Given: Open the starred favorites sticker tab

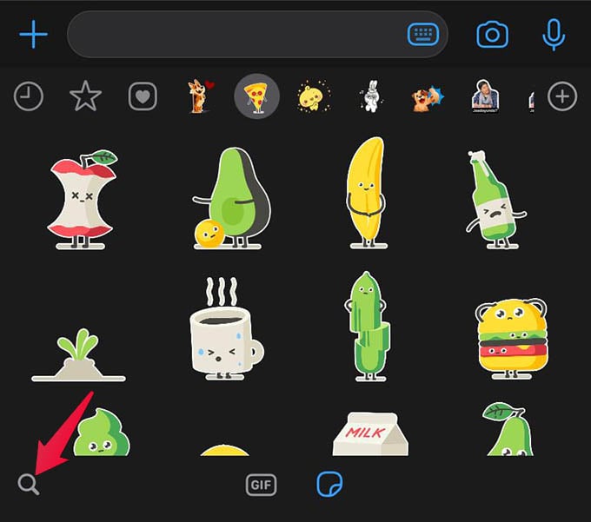Looking at the screenshot, I should coord(85,96).
